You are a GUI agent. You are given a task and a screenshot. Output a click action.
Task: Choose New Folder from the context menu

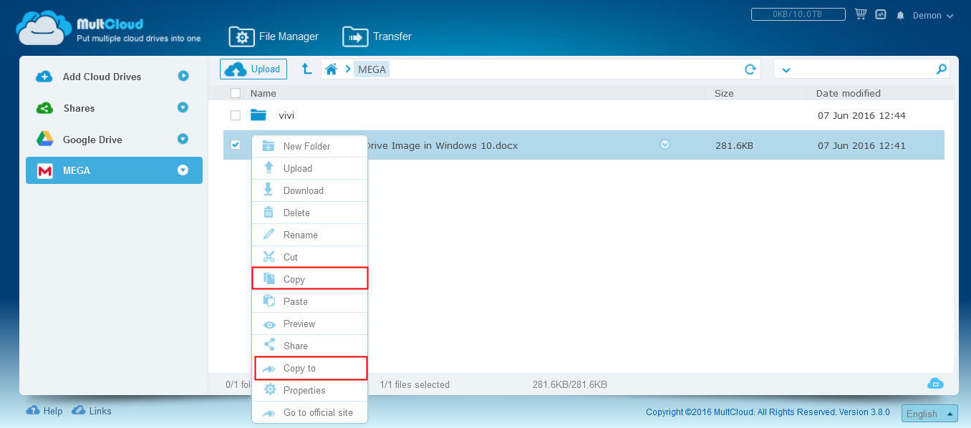pyautogui.click(x=309, y=146)
